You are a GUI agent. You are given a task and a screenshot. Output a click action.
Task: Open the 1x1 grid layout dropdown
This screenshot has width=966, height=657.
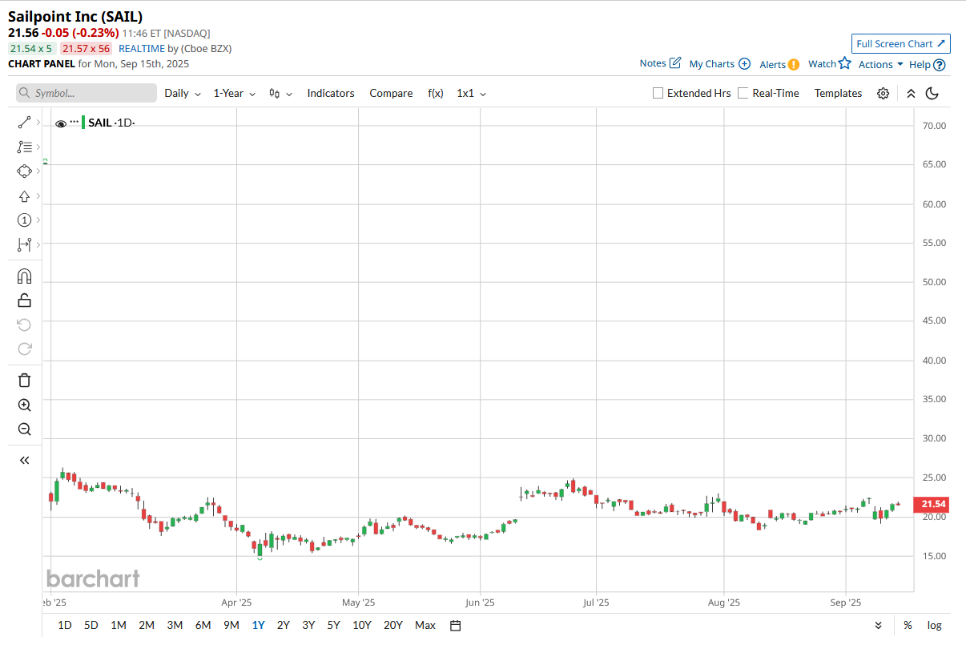tap(471, 93)
